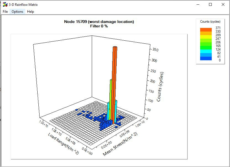Image resolution: width=230 pixels, height=167 pixels.
Task: Click the tallest orange bar in chart
Action: pyautogui.click(x=115, y=83)
